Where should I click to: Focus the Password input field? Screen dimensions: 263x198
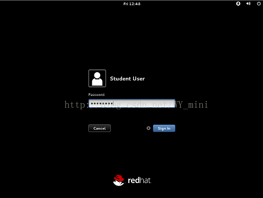pyautogui.click(x=132, y=104)
